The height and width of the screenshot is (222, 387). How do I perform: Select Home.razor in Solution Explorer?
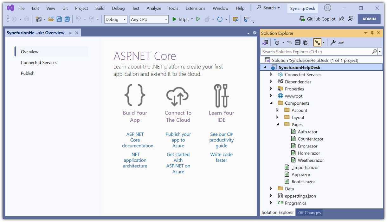point(309,153)
